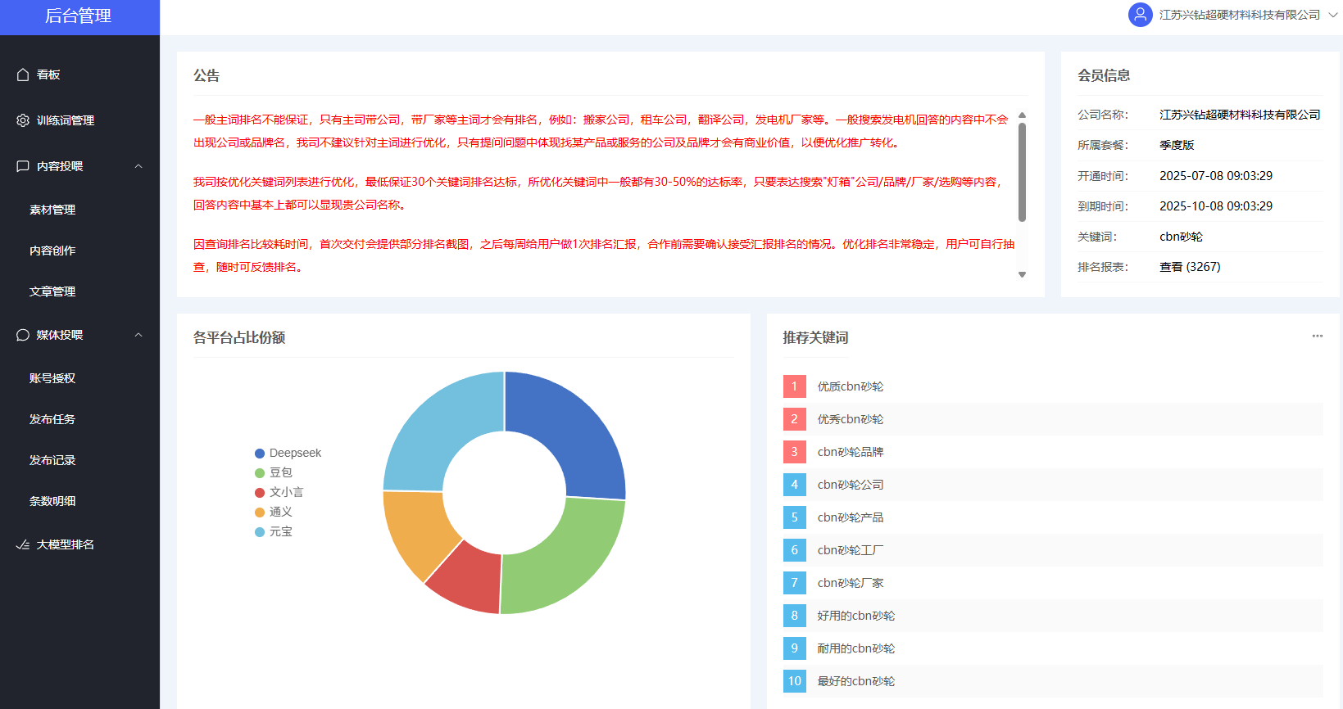Collapse the 内容投喂 submenu chevron
Image resolution: width=1343 pixels, height=709 pixels.
tap(138, 166)
